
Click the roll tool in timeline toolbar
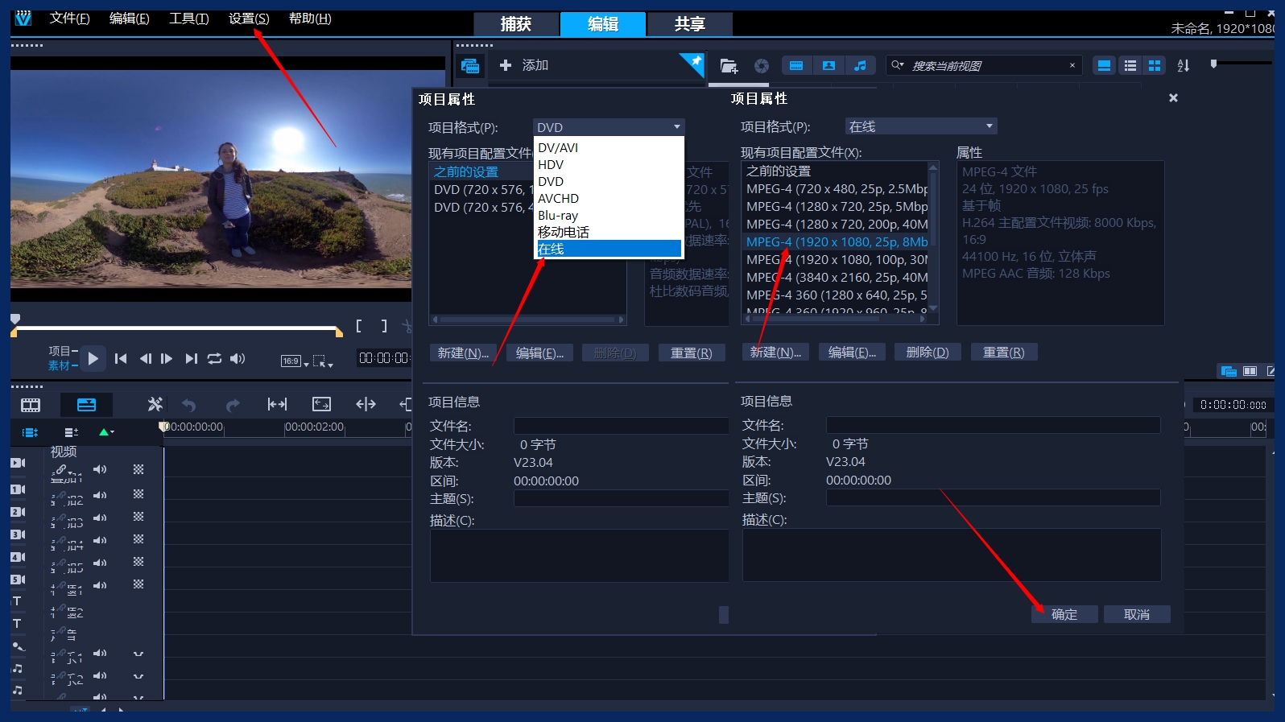click(x=366, y=404)
